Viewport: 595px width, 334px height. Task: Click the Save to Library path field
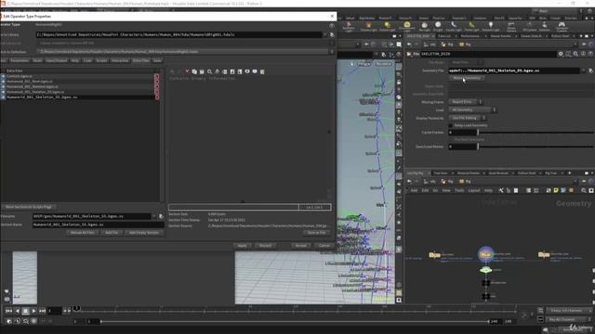tap(178, 35)
